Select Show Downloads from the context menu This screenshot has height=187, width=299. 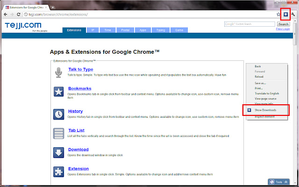pyautogui.click(x=265, y=110)
